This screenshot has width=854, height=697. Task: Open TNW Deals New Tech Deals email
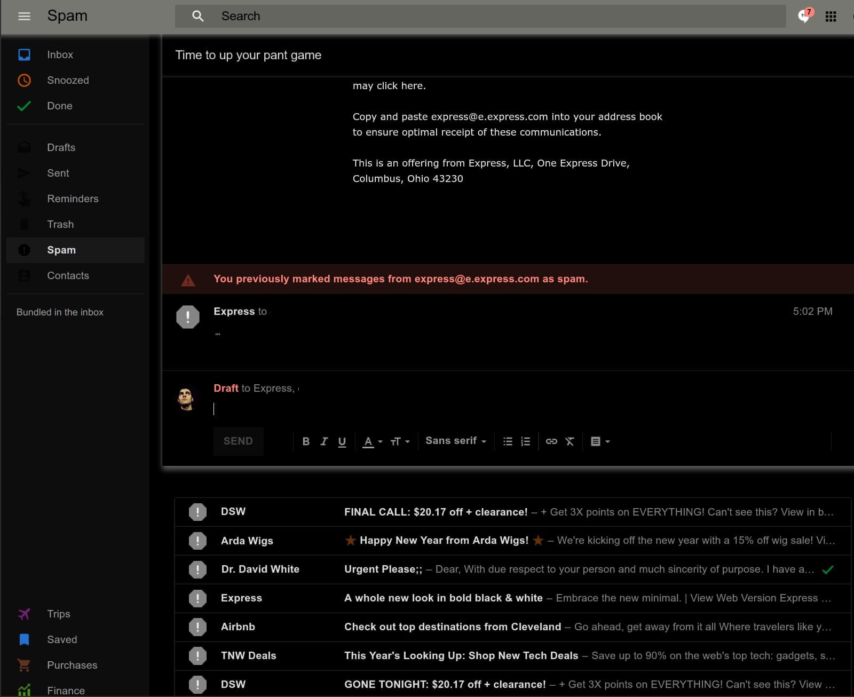[x=512, y=656]
